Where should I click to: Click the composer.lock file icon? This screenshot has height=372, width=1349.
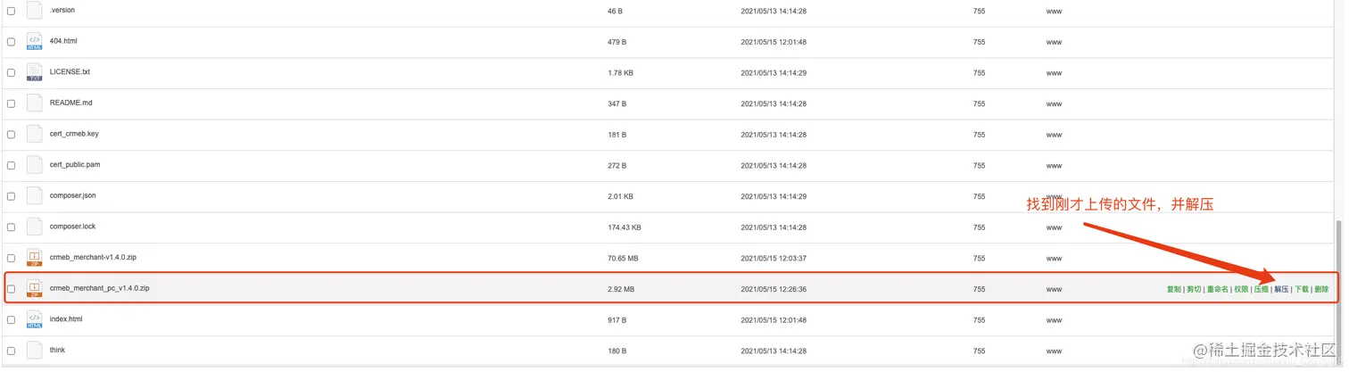click(35, 227)
